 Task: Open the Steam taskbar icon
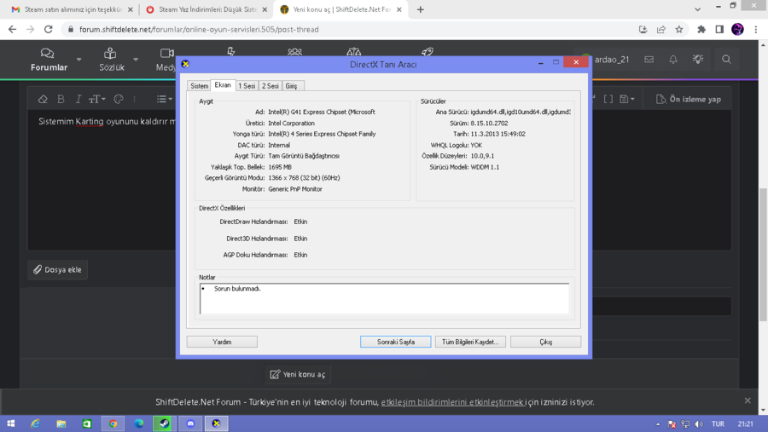pos(164,423)
